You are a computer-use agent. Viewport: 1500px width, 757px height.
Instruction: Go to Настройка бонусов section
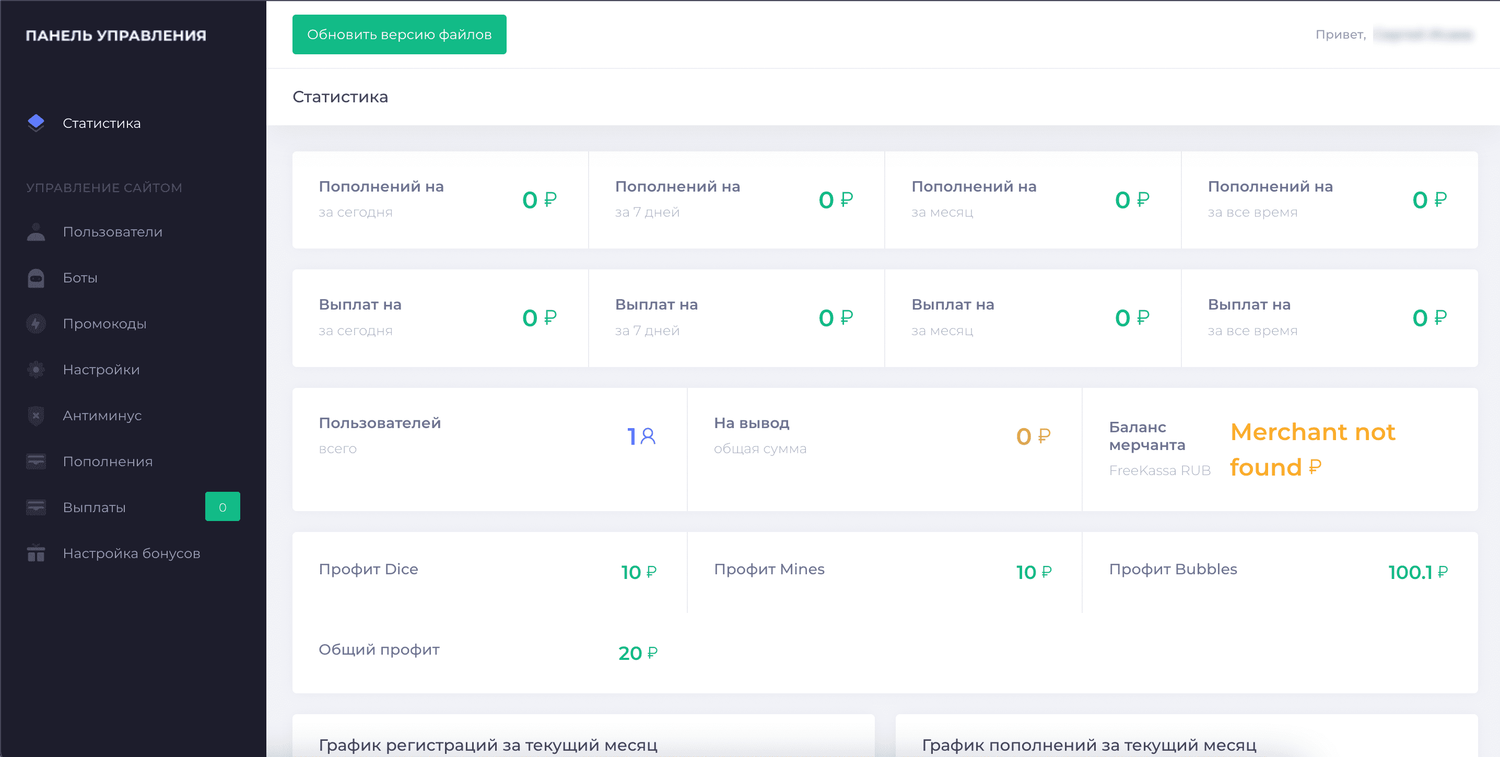click(132, 553)
